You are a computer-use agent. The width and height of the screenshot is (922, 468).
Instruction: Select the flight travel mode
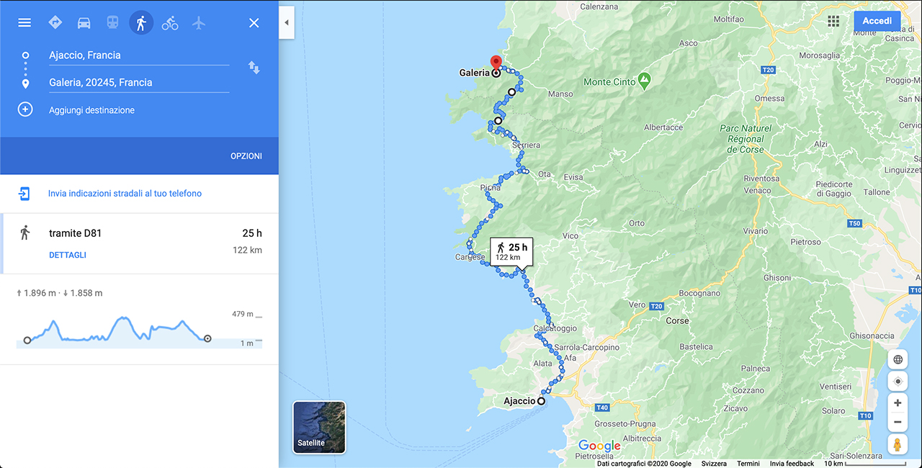click(199, 22)
